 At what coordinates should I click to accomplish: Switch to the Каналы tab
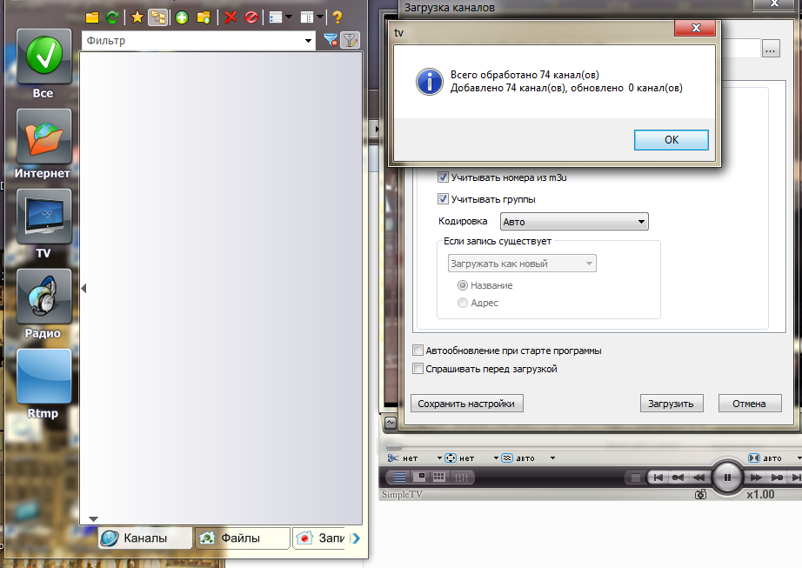pyautogui.click(x=145, y=538)
